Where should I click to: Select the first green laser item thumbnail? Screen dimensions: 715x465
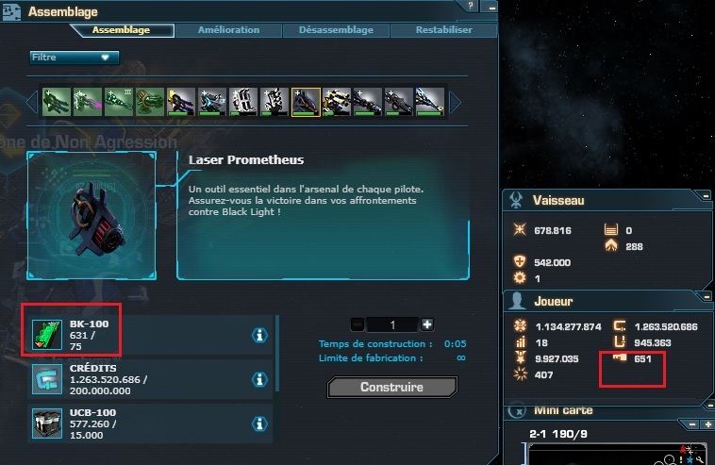[x=57, y=102]
